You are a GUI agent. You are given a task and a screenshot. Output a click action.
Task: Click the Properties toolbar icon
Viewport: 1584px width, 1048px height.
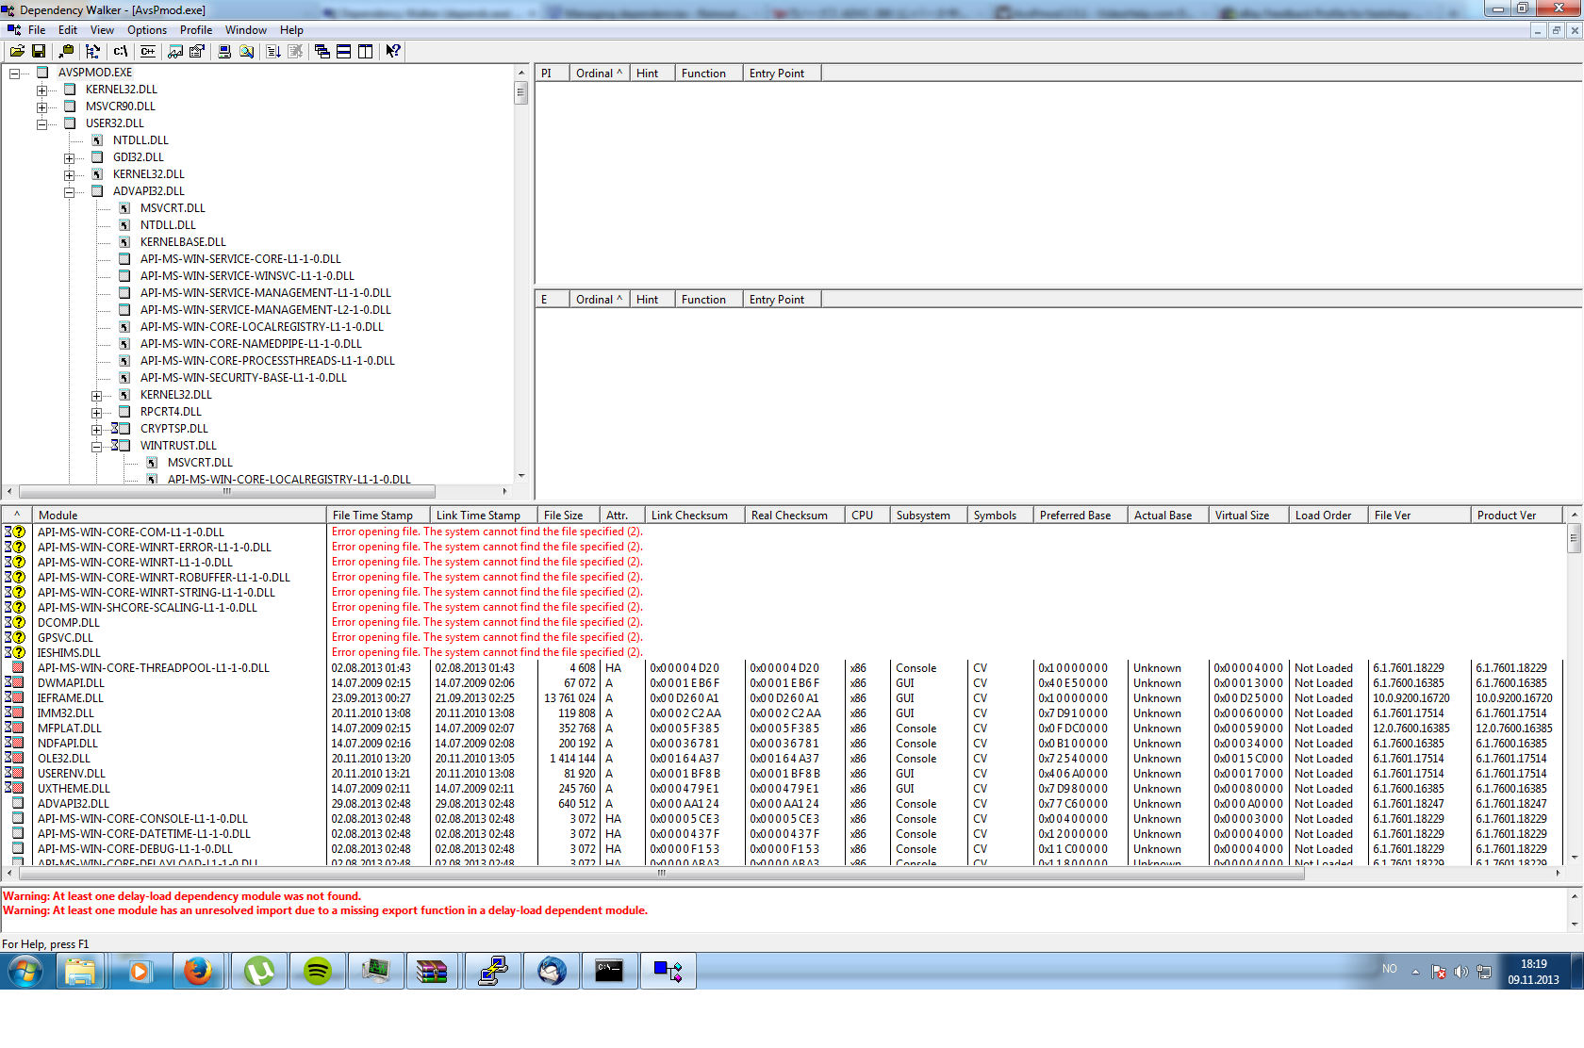click(x=197, y=51)
